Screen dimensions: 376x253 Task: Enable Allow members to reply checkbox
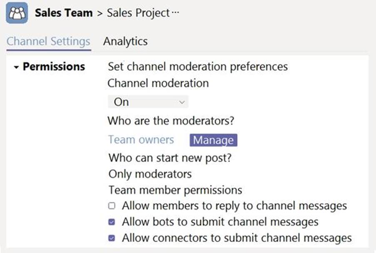pyautogui.click(x=112, y=206)
